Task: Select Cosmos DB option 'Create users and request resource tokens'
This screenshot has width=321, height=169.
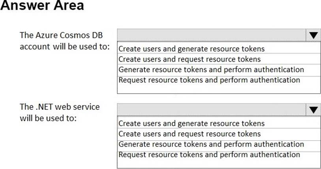Action: 190,59
